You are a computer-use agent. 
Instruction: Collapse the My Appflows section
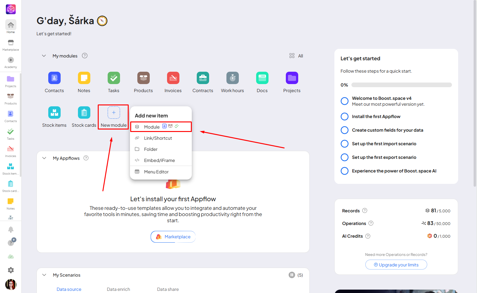point(44,158)
